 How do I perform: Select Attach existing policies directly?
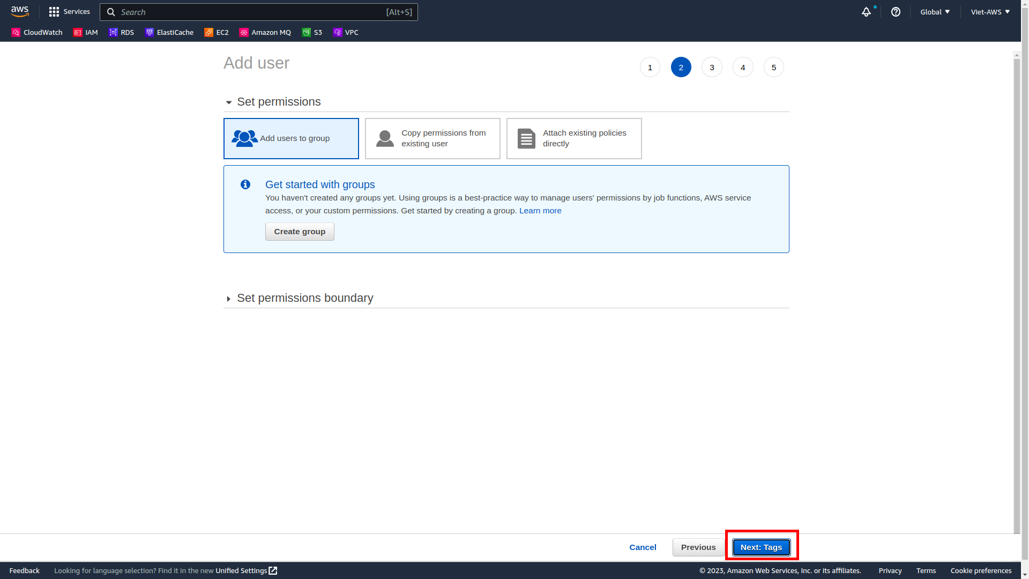[574, 138]
